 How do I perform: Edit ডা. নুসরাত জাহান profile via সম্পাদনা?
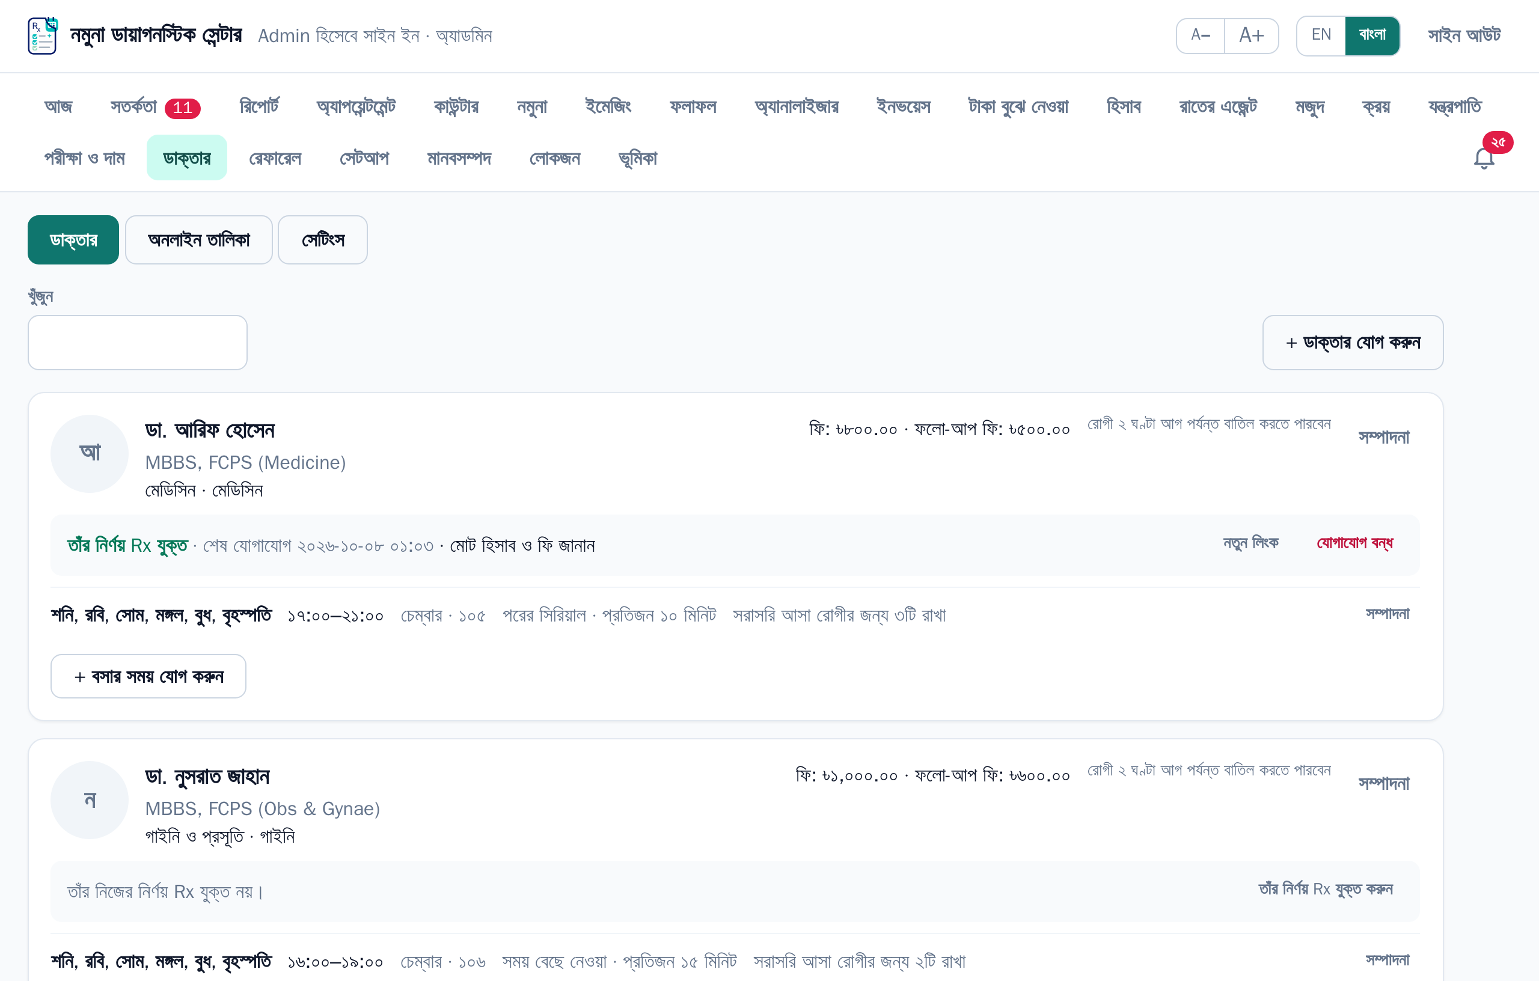tap(1383, 783)
